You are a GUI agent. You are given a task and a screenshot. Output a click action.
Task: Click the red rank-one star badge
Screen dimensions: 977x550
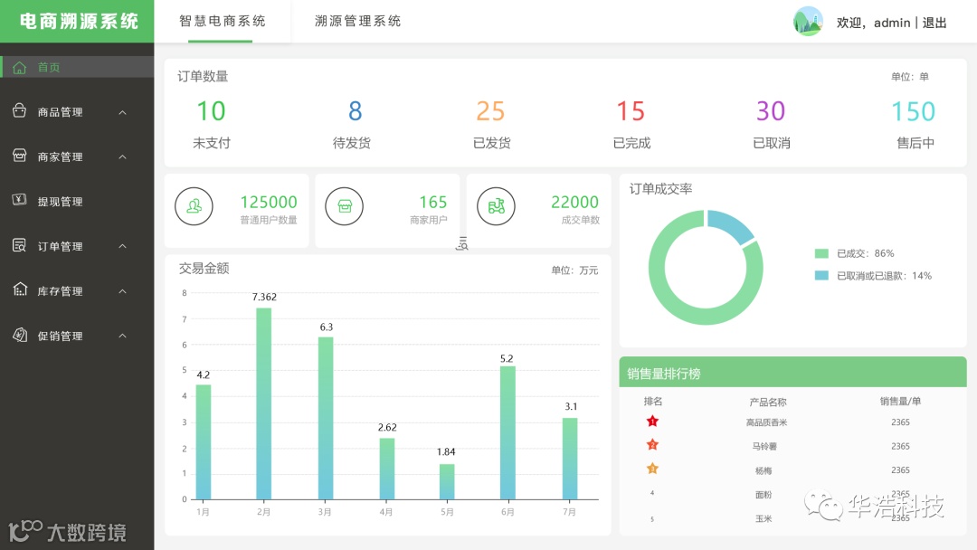click(x=652, y=422)
